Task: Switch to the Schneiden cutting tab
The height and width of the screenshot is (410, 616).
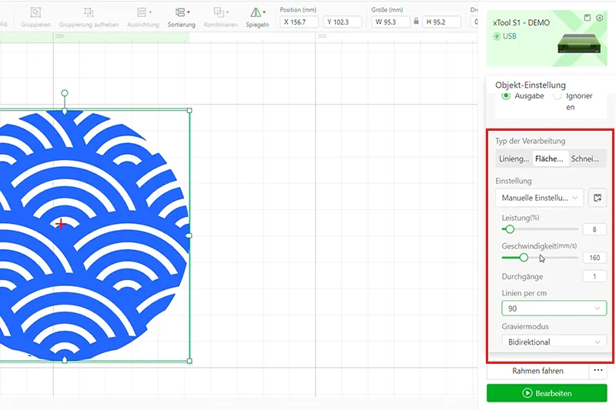Action: coord(586,159)
